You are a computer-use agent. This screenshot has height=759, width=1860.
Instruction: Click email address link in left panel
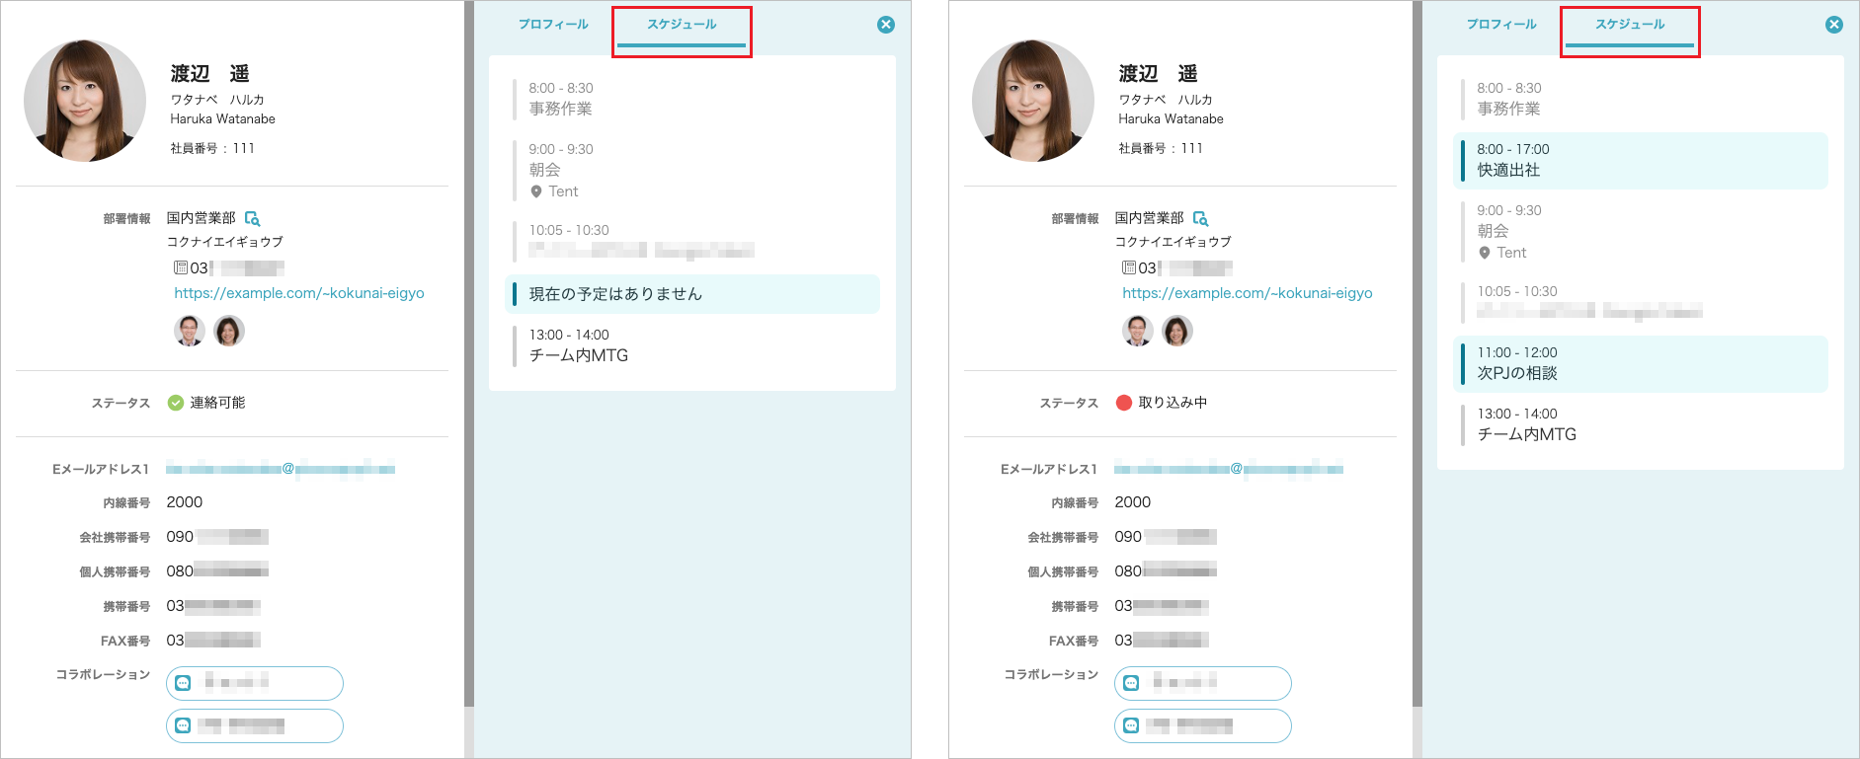coord(281,469)
